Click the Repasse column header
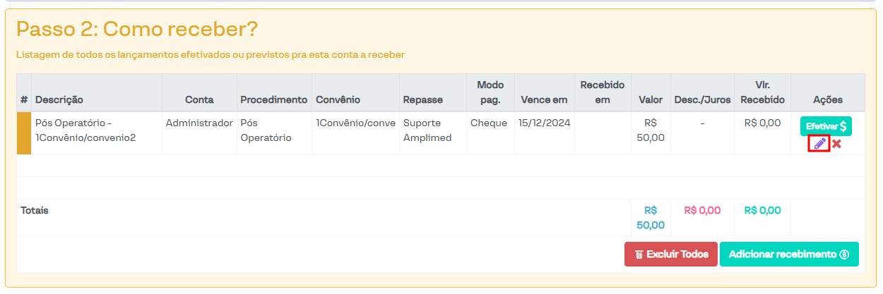Screen dimensions: 883x294 pos(422,100)
